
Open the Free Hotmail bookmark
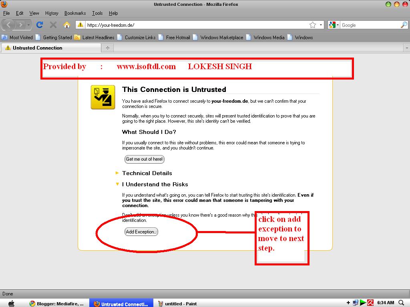coord(175,37)
